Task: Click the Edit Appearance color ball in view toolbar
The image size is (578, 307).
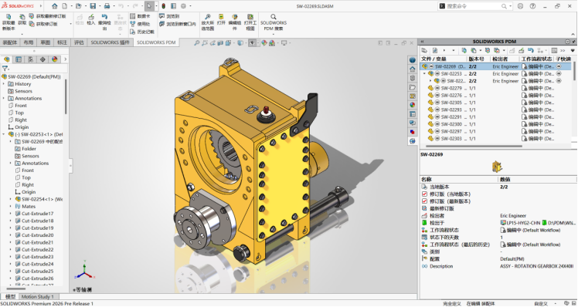Action: (264, 43)
